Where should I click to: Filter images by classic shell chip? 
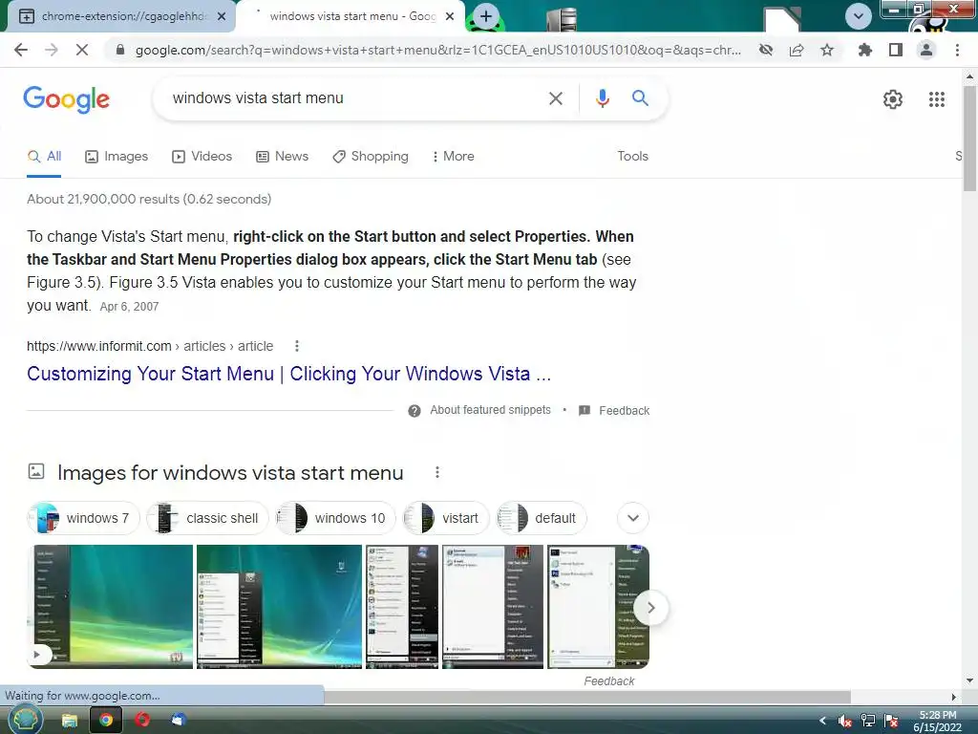[207, 518]
